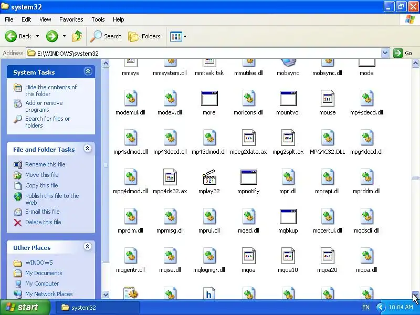Open My Computer in Other Places

pos(42,283)
